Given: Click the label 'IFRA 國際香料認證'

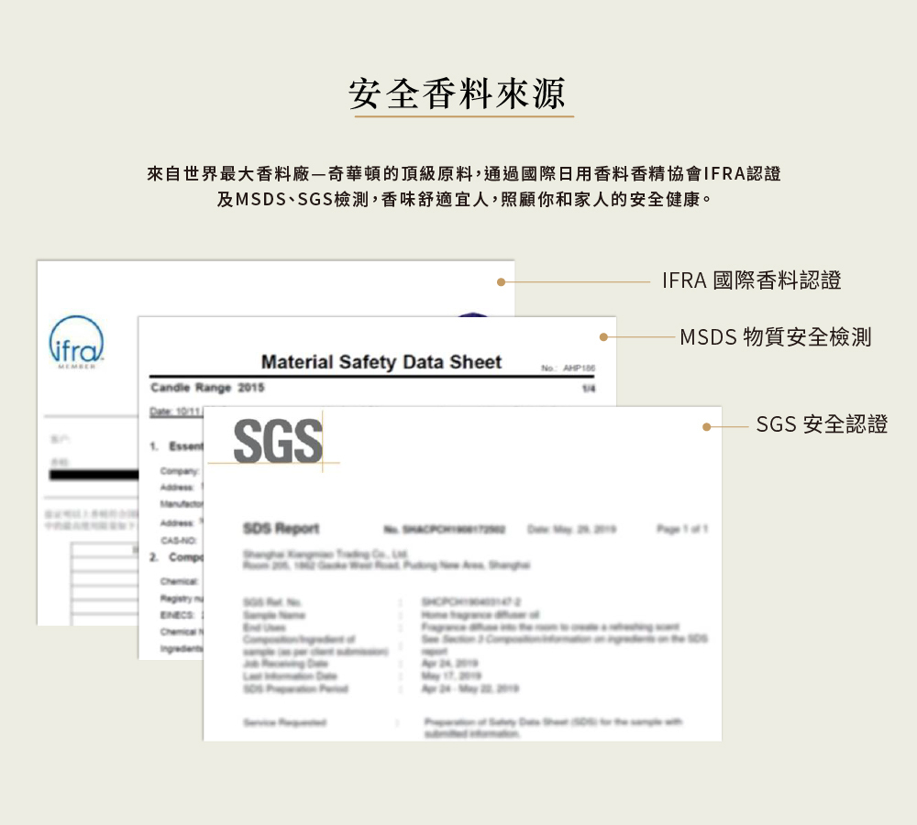Looking at the screenshot, I should coord(752,280).
